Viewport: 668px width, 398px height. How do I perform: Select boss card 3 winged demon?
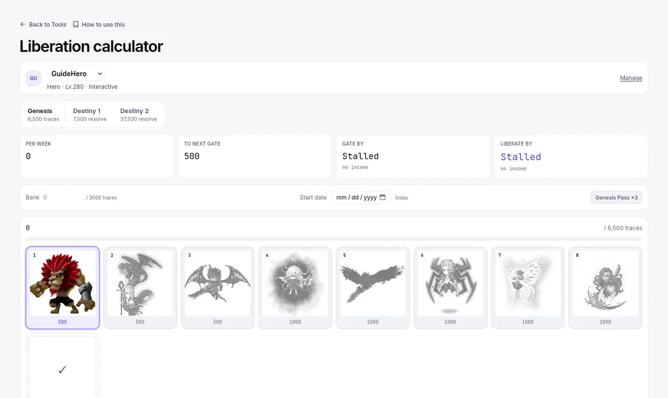point(218,288)
